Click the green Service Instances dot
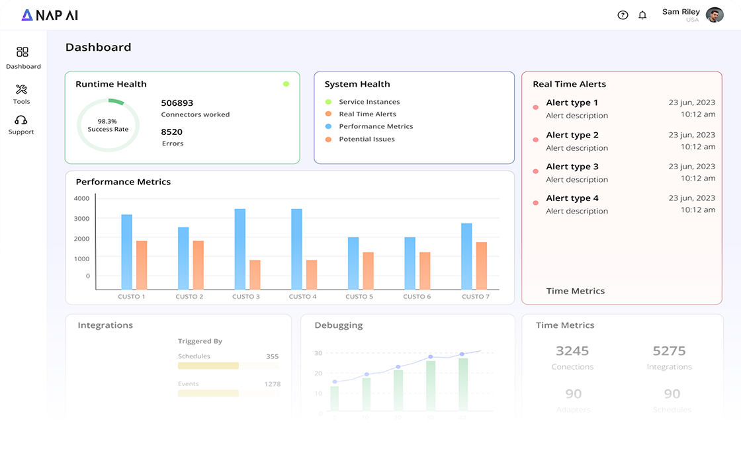The image size is (741, 476). pos(328,102)
